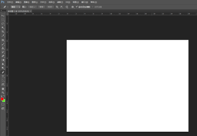Screen dimensions: 197x136
Task: Select the Hand tool
Action: 3,89
